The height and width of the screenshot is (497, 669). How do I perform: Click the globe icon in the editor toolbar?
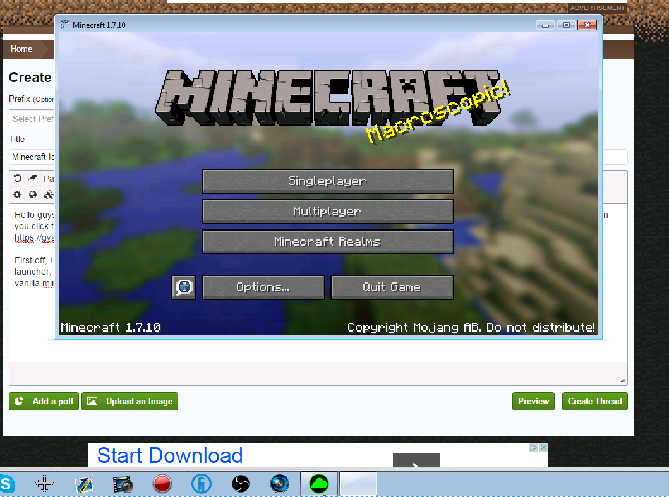click(x=33, y=195)
